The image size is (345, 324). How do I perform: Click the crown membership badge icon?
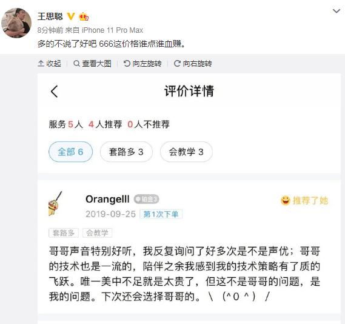click(x=84, y=16)
